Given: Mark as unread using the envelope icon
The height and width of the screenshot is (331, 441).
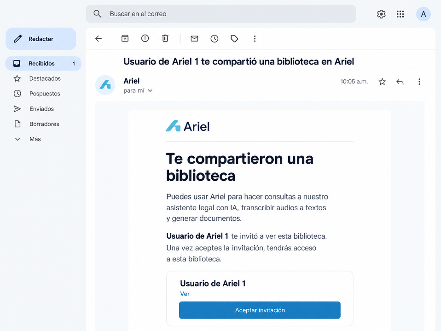Looking at the screenshot, I should (194, 39).
